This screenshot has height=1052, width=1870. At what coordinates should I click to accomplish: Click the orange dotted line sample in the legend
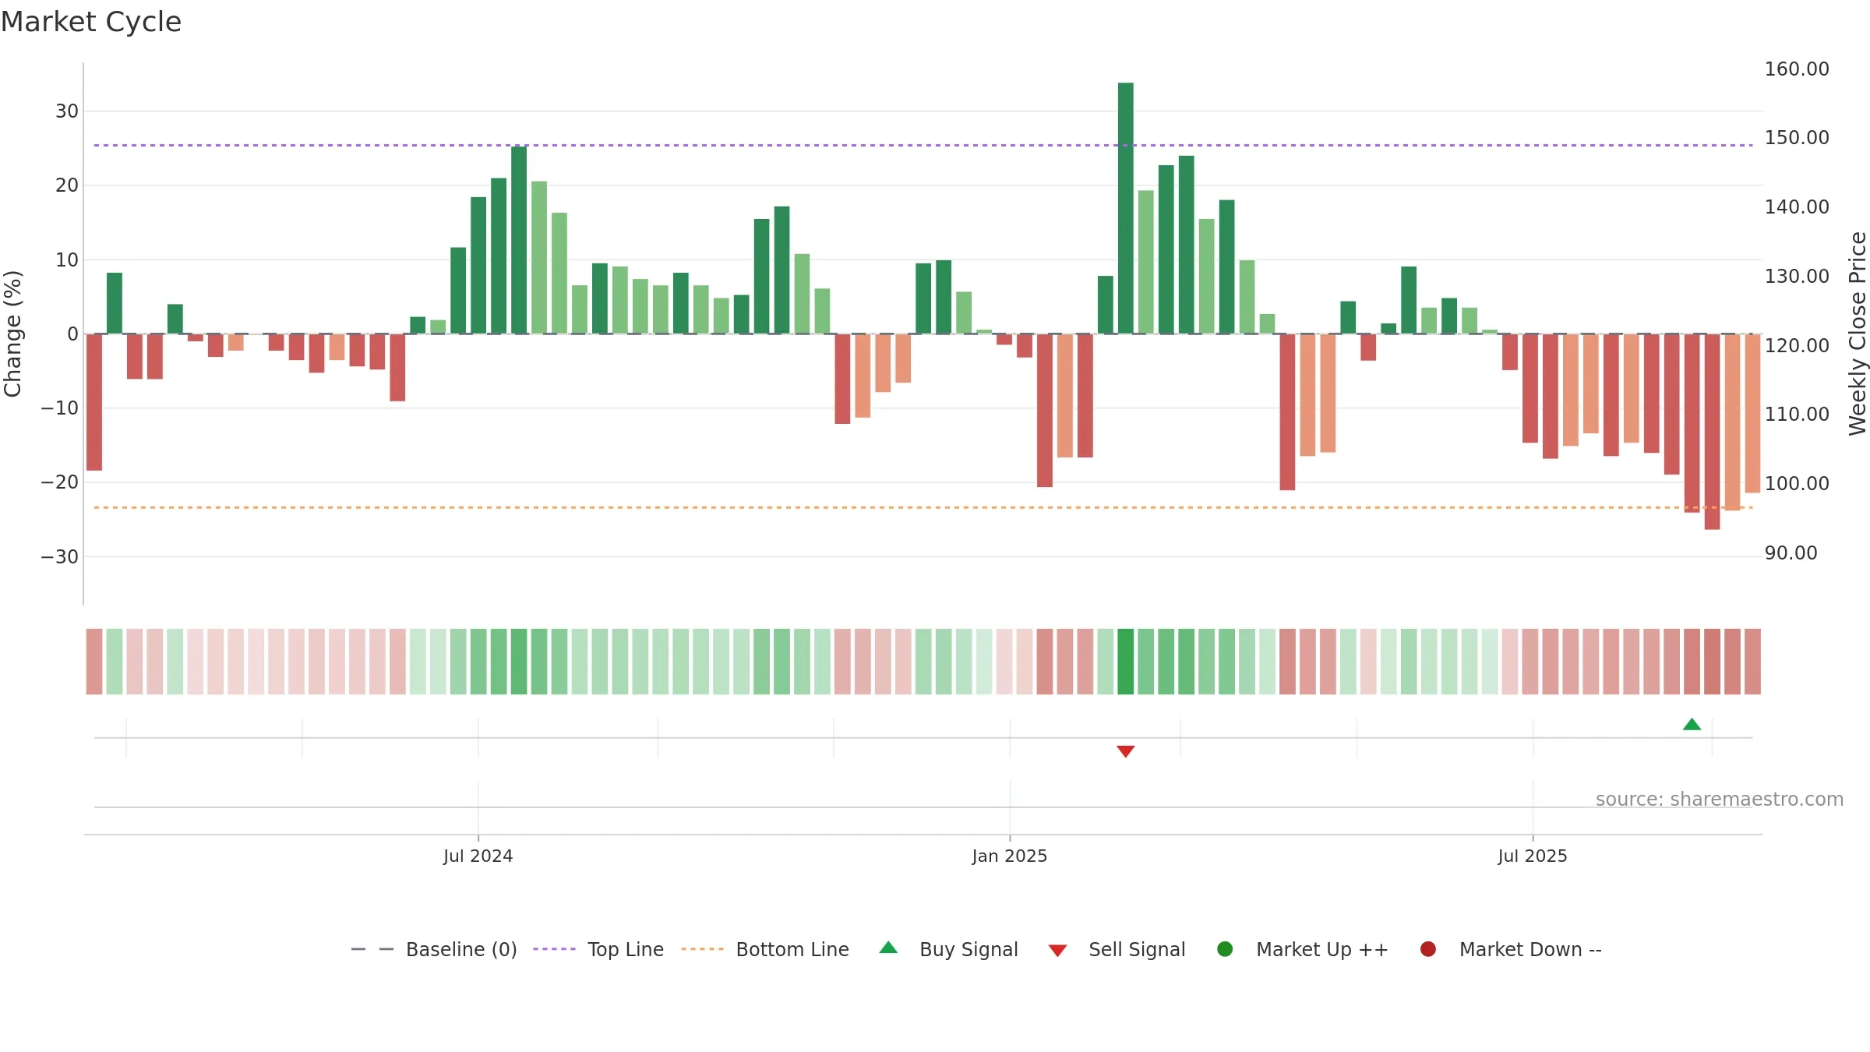pyautogui.click(x=702, y=949)
